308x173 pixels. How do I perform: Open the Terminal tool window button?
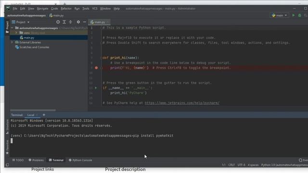click(56, 160)
